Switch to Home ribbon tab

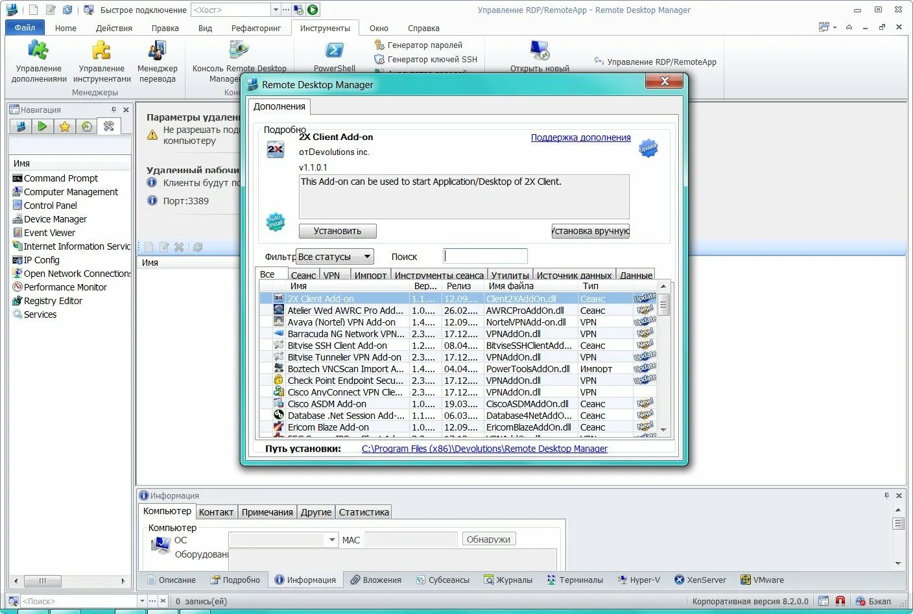point(65,28)
